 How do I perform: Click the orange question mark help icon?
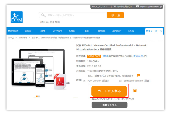(135, 90)
